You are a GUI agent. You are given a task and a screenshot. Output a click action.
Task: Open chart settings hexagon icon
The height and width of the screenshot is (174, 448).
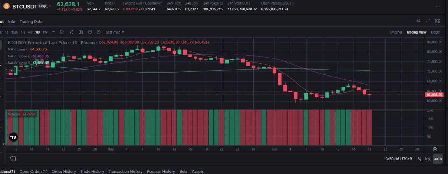coord(99,32)
